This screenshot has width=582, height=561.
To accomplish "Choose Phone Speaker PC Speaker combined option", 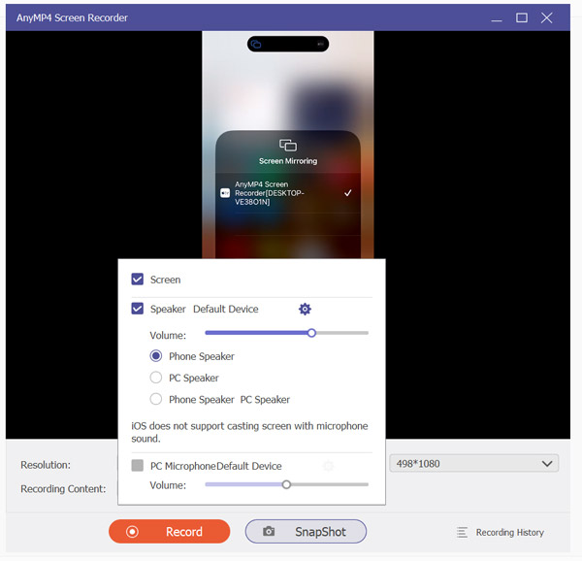I will (156, 399).
